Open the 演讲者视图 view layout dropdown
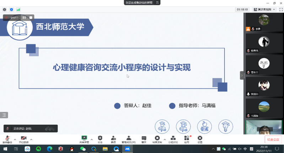Image resolution: width=284 pixels, height=153 pixels. pyautogui.click(x=264, y=10)
